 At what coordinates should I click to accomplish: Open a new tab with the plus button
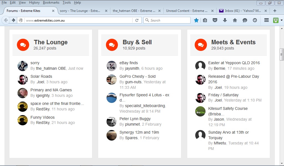coord(275,11)
